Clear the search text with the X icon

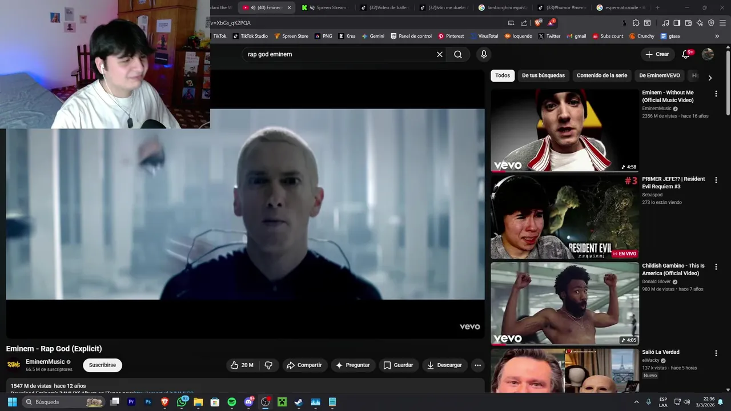[x=440, y=54]
